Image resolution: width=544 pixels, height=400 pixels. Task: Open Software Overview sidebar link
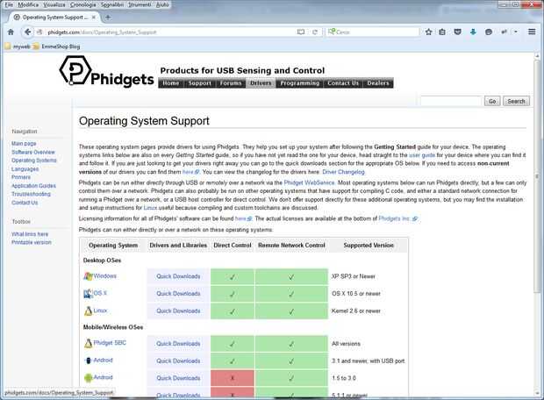(33, 153)
